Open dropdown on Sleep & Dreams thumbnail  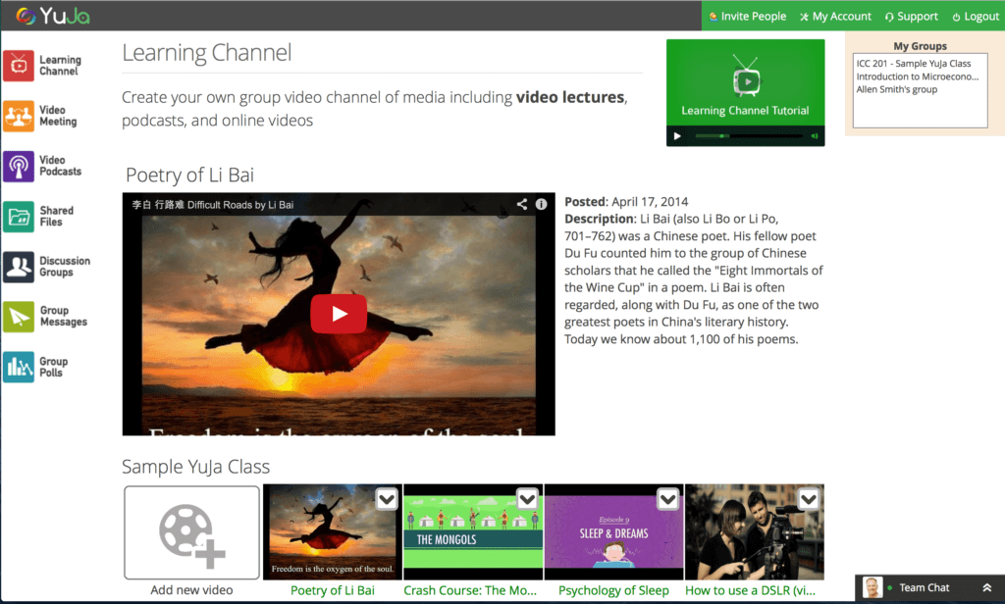pyautogui.click(x=667, y=499)
